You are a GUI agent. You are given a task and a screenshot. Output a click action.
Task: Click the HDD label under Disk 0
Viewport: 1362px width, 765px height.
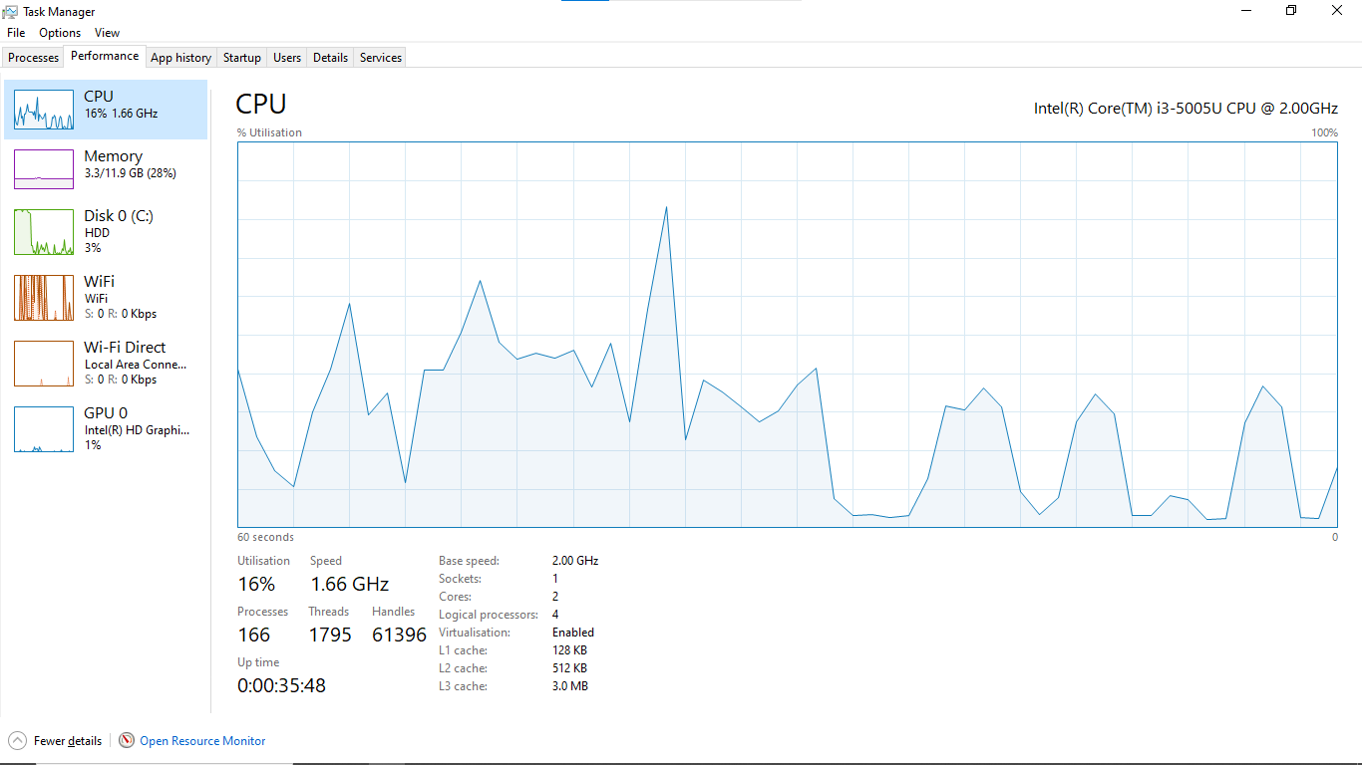click(97, 233)
